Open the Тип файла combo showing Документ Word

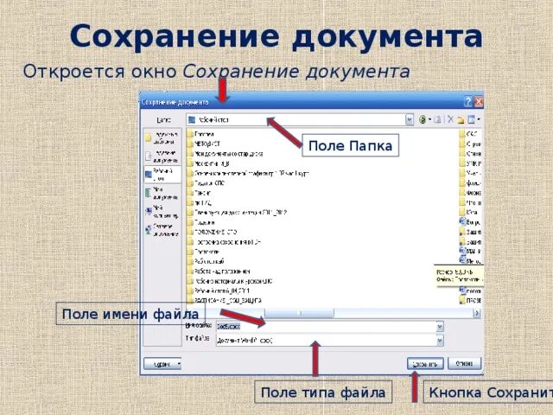click(329, 341)
